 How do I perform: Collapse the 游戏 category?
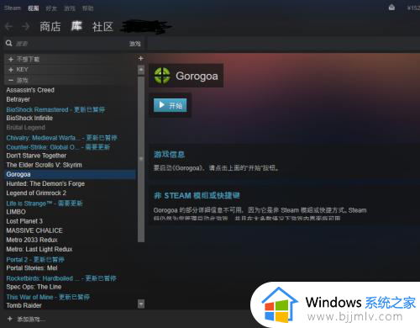pyautogui.click(x=70, y=80)
